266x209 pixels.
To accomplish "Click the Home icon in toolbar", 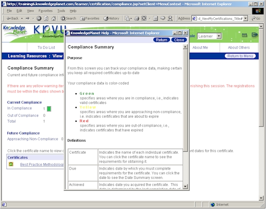I will click(54, 18).
